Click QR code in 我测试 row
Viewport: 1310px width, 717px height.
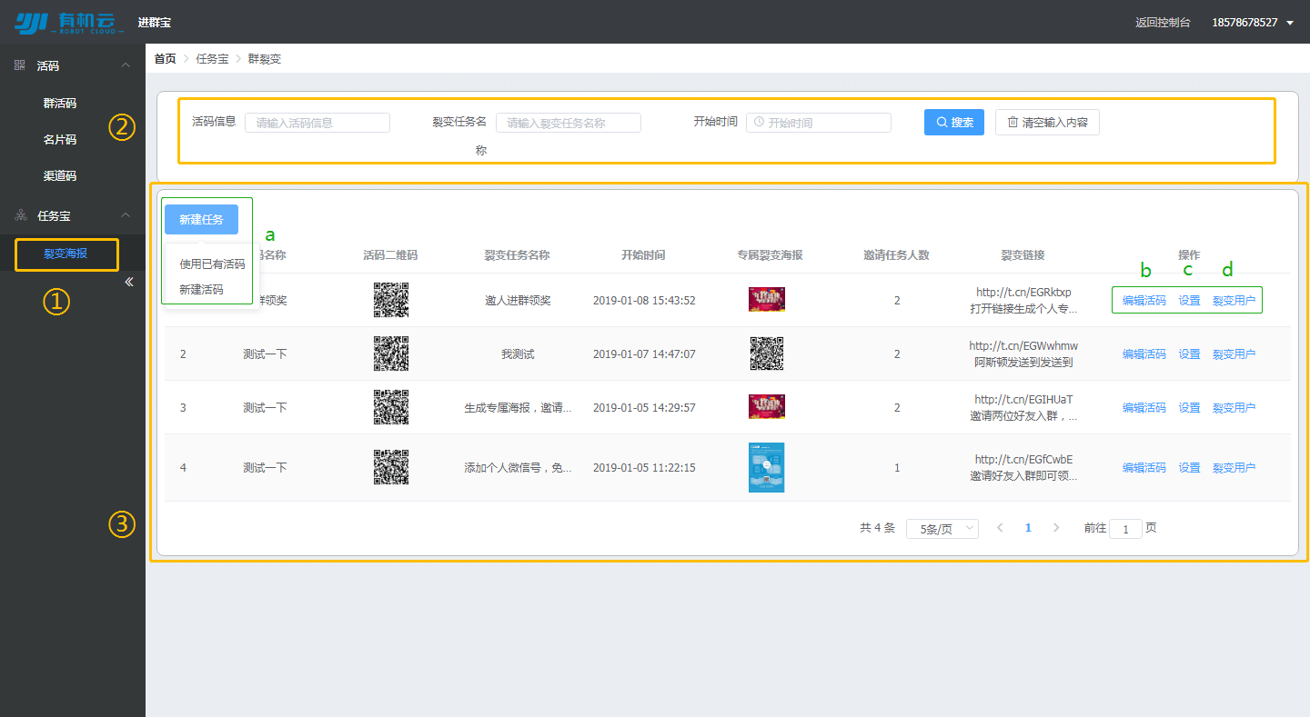coord(391,354)
